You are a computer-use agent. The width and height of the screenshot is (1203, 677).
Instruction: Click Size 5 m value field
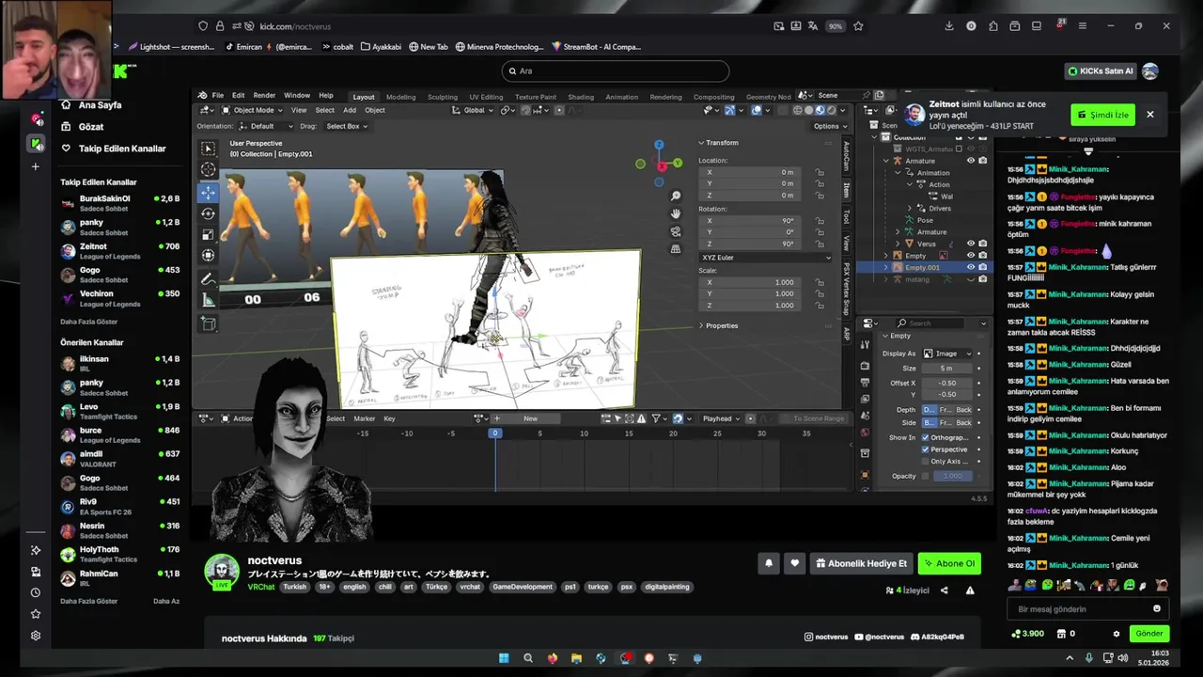[x=947, y=369]
